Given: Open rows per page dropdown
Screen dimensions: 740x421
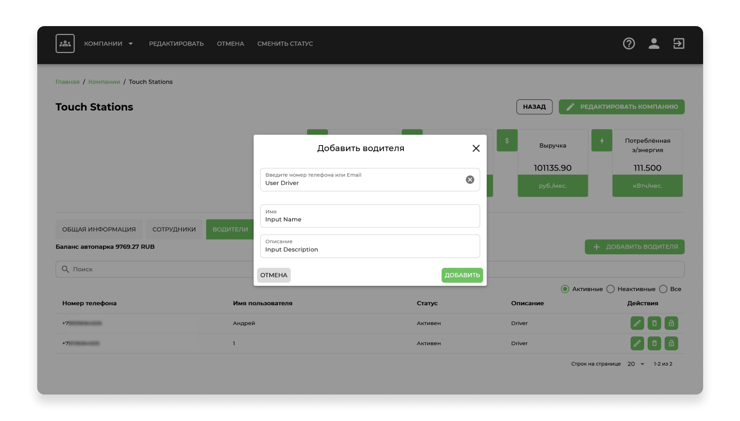Looking at the screenshot, I should coord(636,364).
